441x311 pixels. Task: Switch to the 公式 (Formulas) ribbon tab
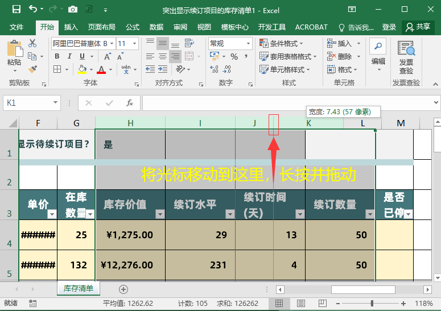[x=133, y=27]
